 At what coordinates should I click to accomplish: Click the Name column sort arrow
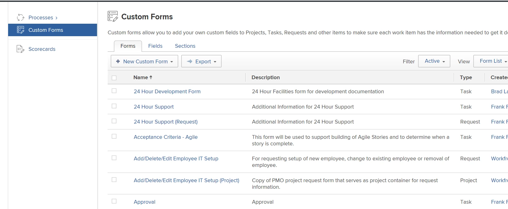[151, 77]
